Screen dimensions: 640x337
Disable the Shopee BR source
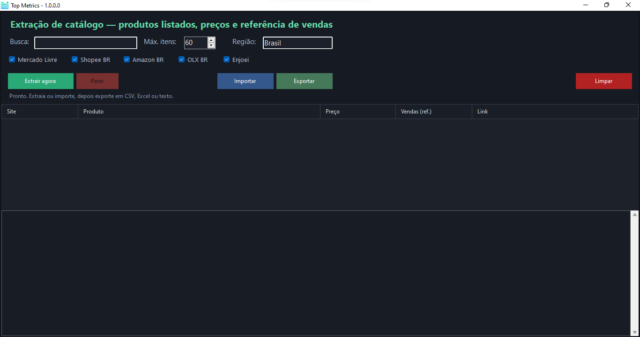(x=74, y=60)
